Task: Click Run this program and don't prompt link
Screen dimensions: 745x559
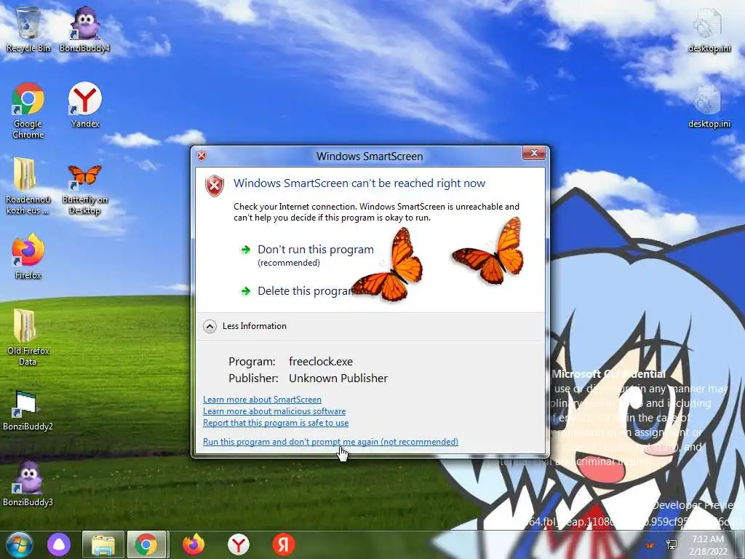Action: click(331, 442)
